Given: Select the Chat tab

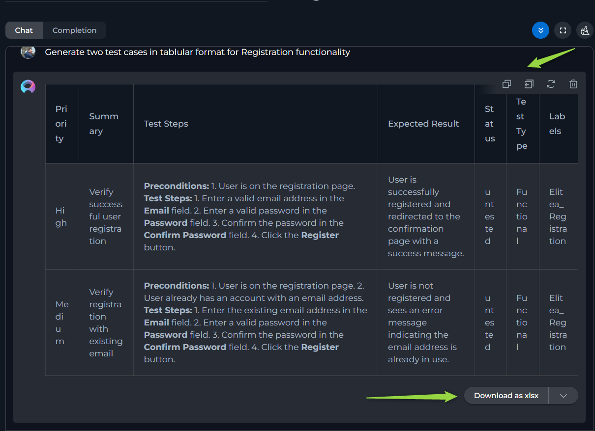Looking at the screenshot, I should pos(24,30).
